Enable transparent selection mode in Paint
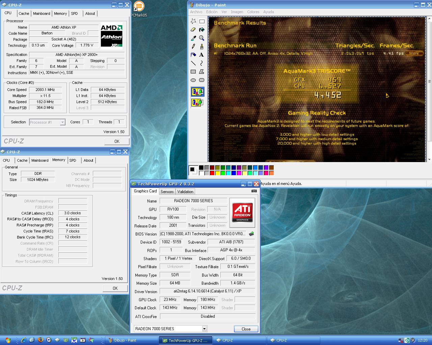The width and height of the screenshot is (432, 345). click(x=197, y=102)
